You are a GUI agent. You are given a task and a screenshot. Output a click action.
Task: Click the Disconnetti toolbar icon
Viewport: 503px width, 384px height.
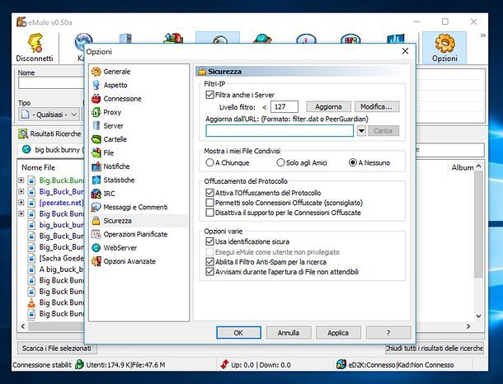click(33, 44)
